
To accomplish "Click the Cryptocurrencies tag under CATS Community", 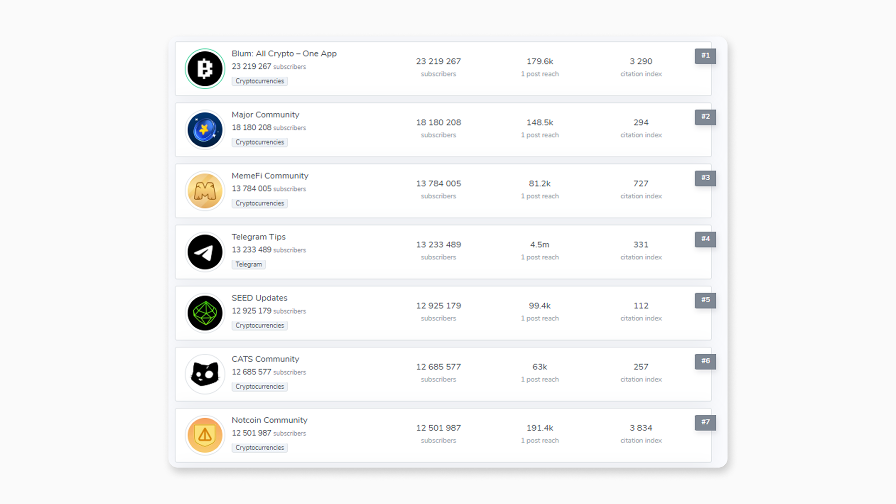I will (259, 386).
